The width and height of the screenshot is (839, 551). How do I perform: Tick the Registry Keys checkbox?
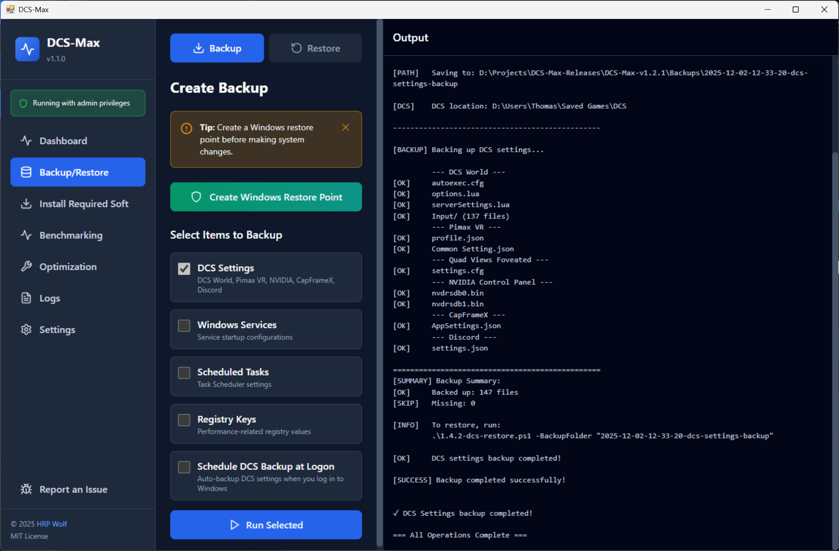[184, 420]
